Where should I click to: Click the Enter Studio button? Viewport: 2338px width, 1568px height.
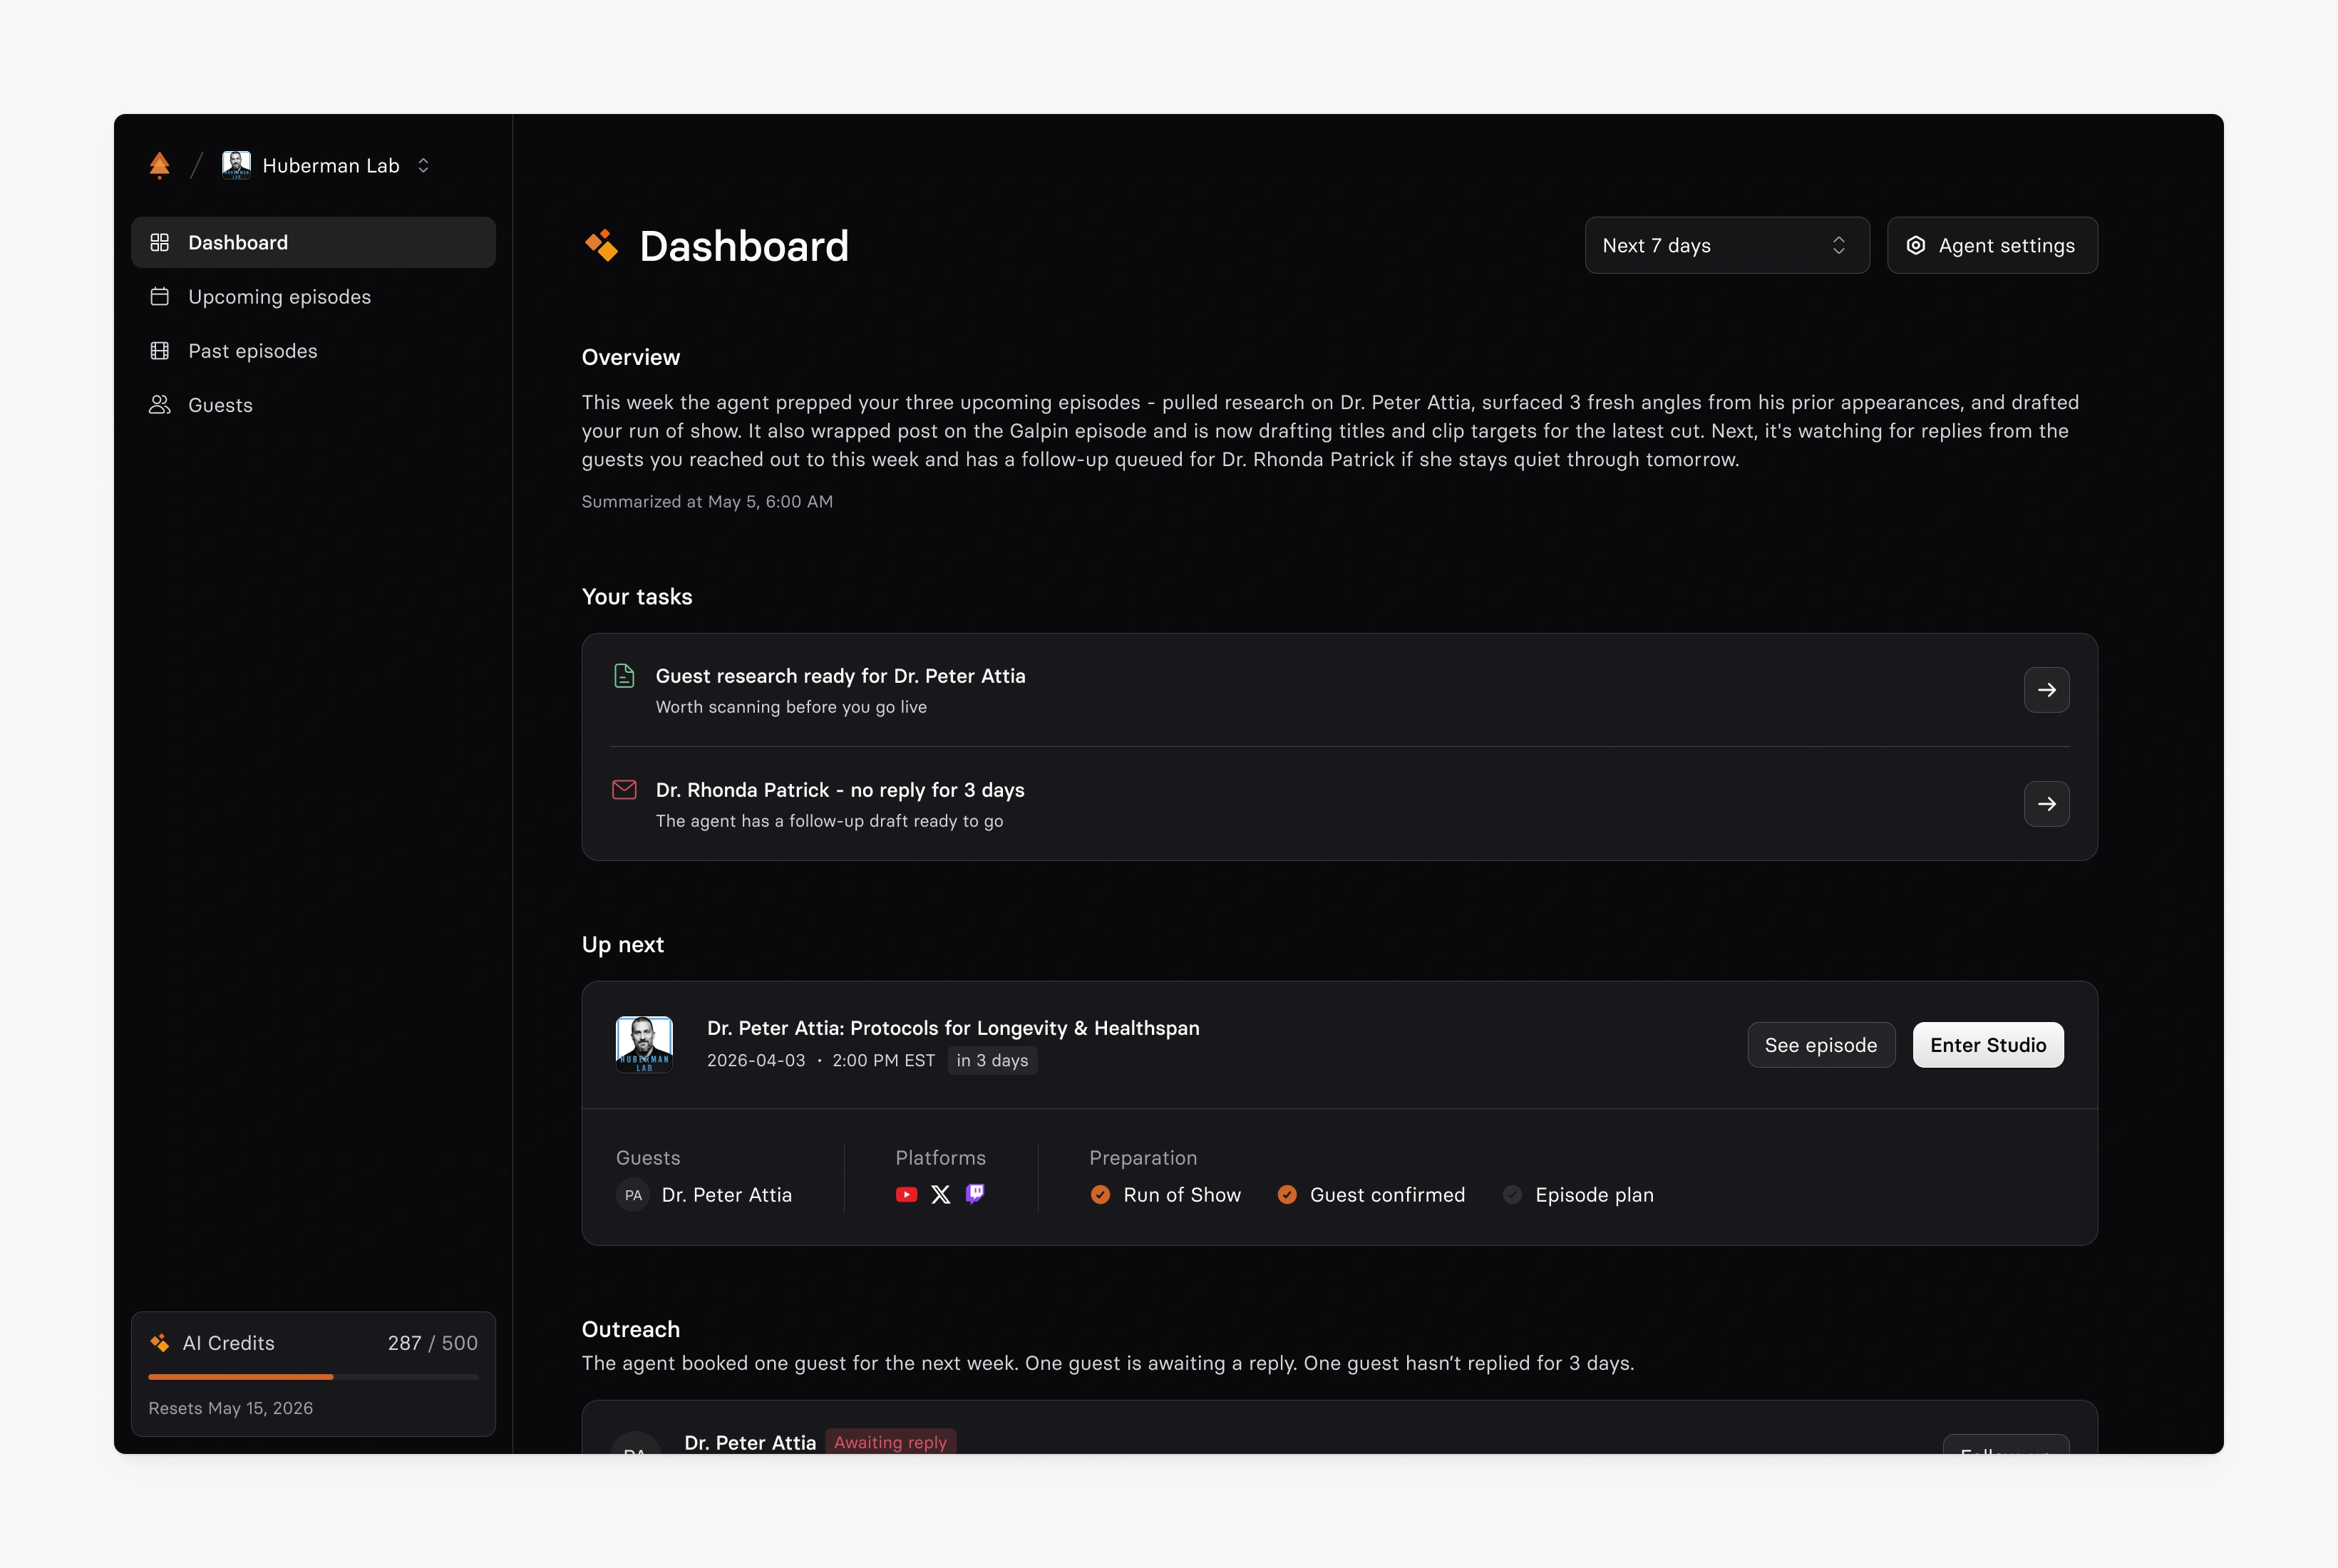[x=1987, y=1045]
